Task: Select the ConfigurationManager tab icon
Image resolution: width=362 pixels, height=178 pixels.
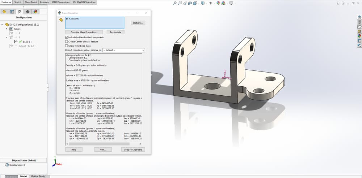Action: 20,12
